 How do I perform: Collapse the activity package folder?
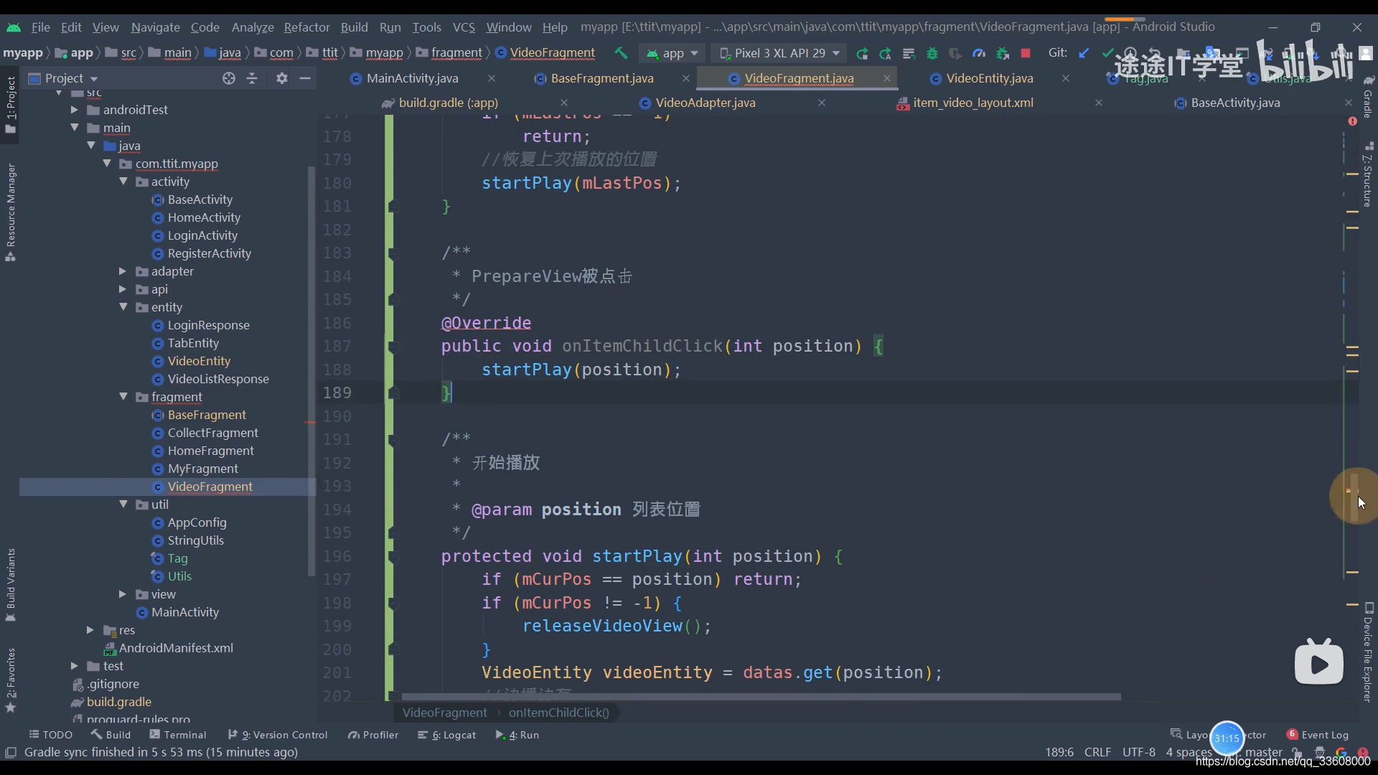click(123, 182)
